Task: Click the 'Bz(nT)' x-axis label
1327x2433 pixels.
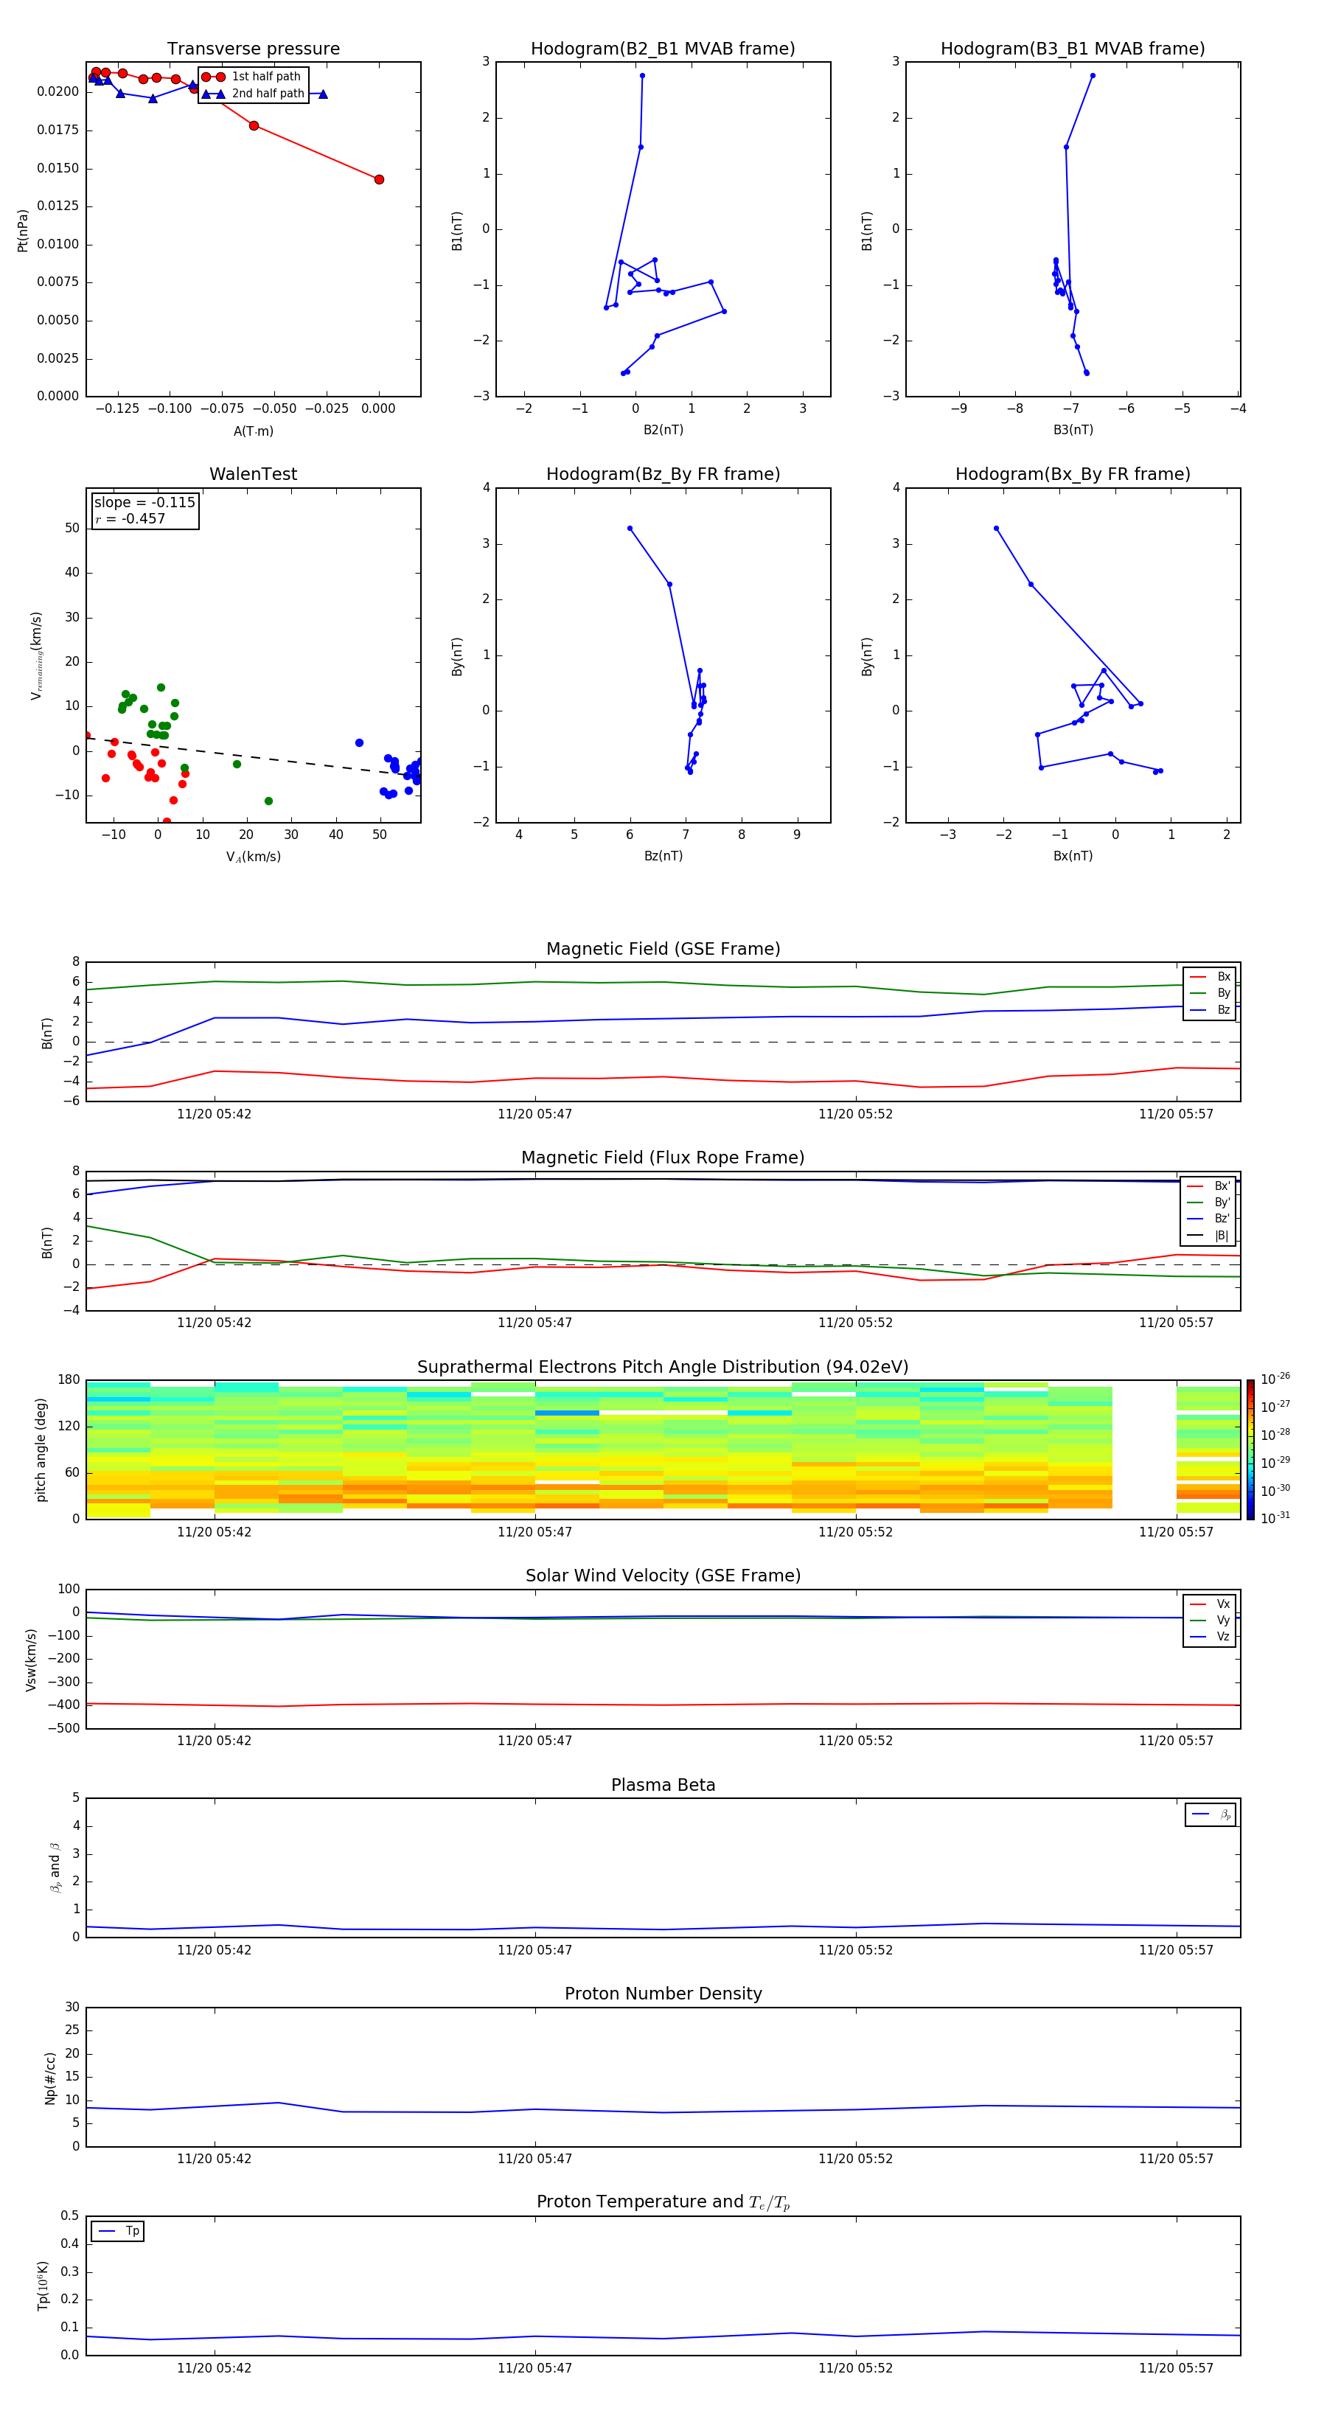Action: [663, 857]
